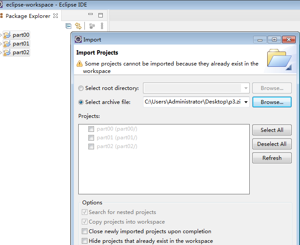Image resolution: width=300 pixels, height=245 pixels.
Task: Click Browse button for root directory
Action: [272, 88]
